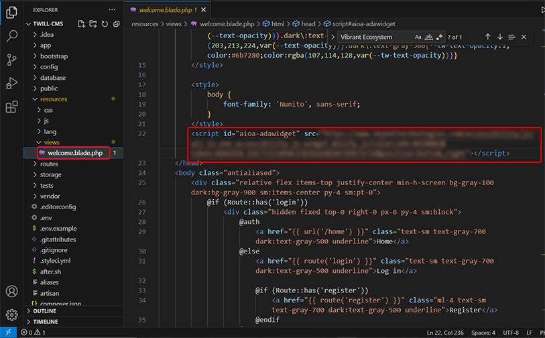Click the New File icon in Explorer
Viewport: 545px width, 338px height.
point(82,23)
